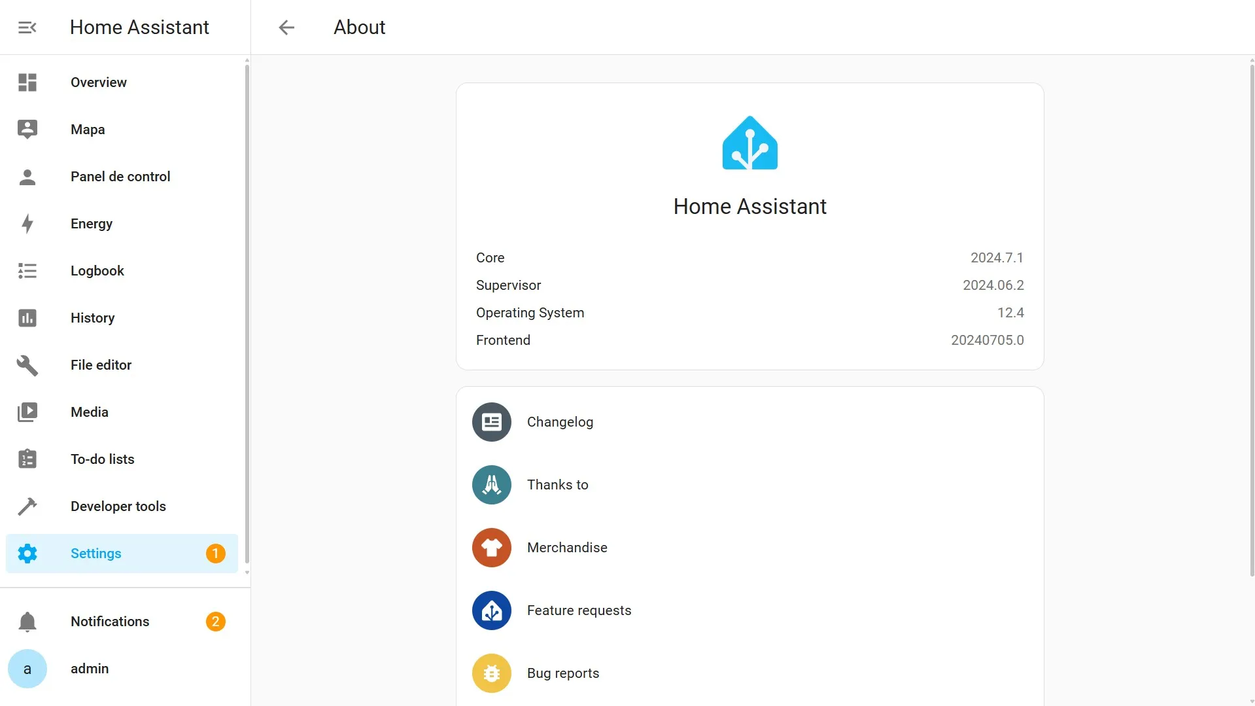Click the Bug reports bug icon
Image resolution: width=1255 pixels, height=706 pixels.
coord(492,673)
